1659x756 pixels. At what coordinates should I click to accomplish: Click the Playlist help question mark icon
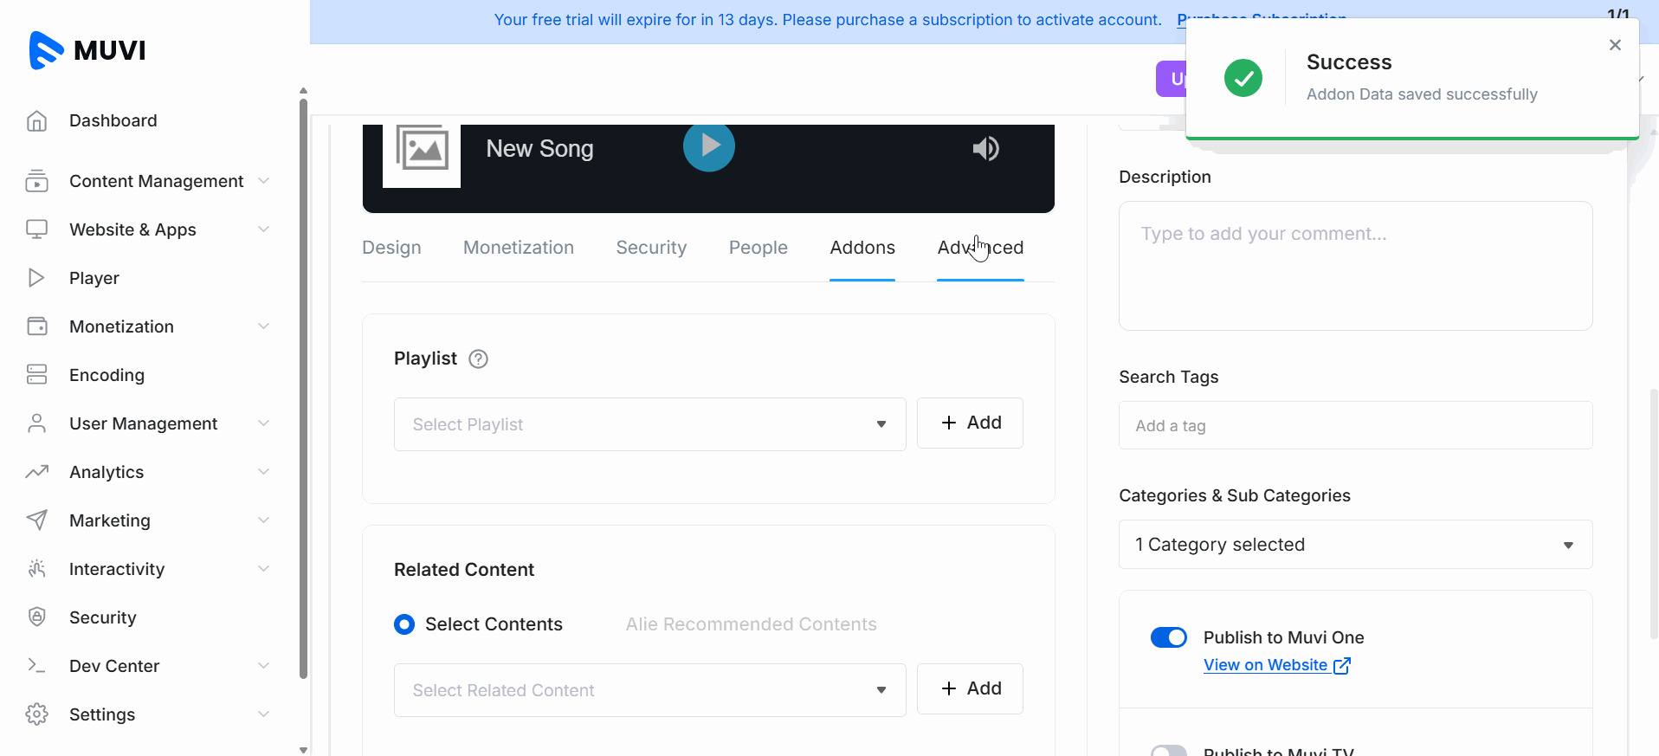tap(478, 359)
